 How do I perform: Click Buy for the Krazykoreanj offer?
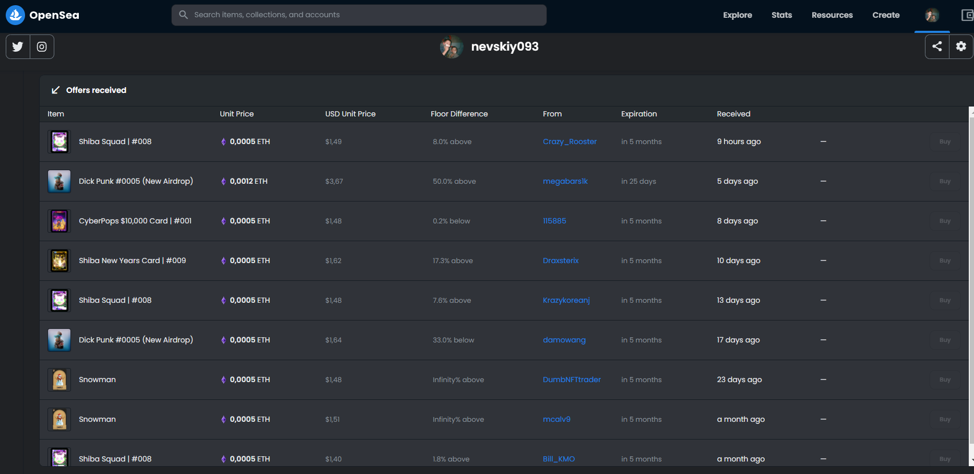(x=945, y=300)
